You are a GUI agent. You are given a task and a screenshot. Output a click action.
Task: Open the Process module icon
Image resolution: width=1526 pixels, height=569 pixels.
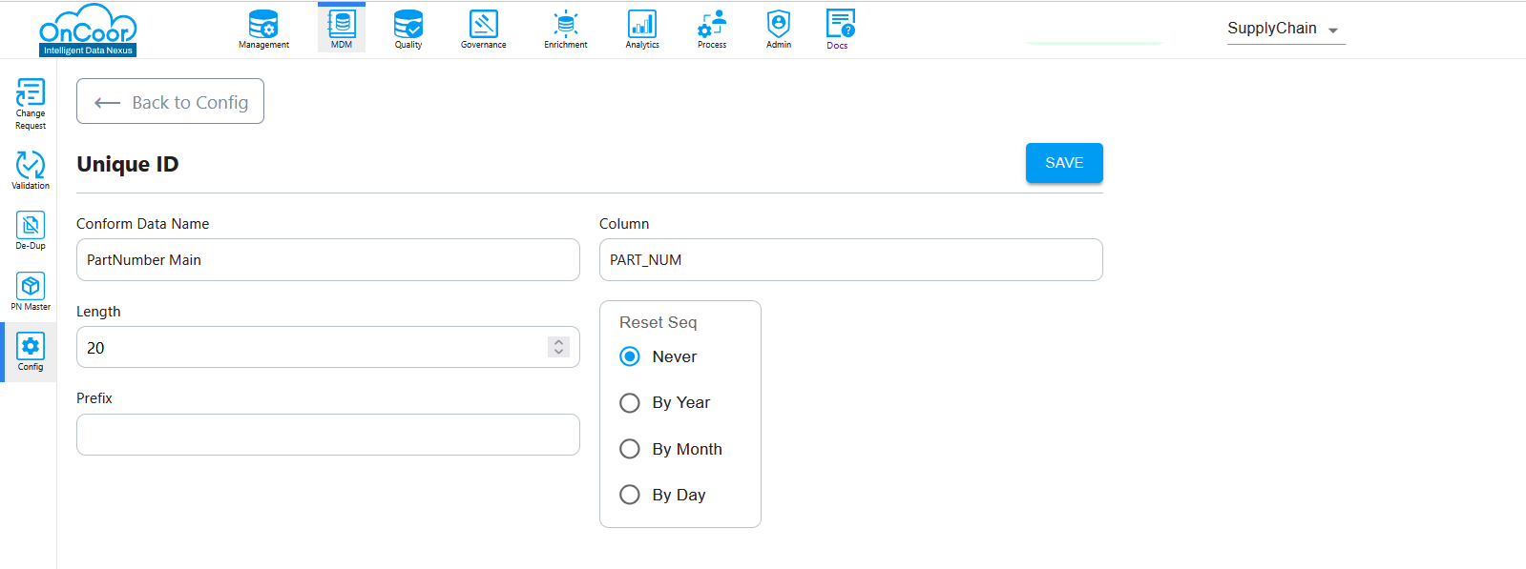click(x=712, y=29)
